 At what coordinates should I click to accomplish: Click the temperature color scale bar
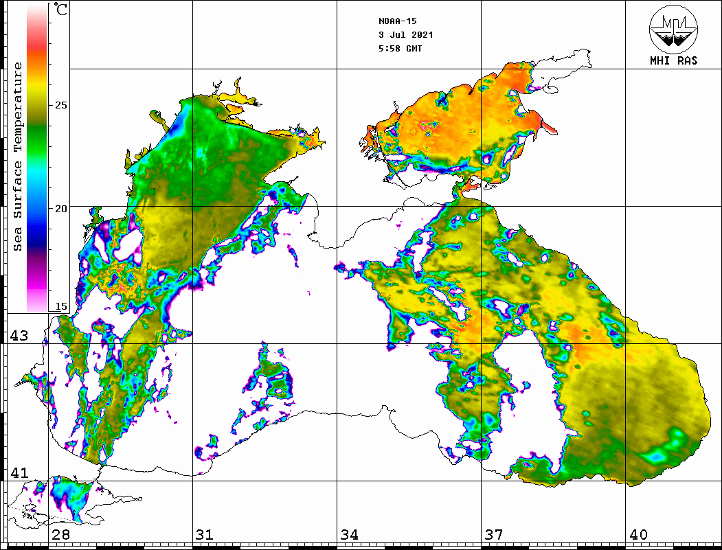tap(37, 158)
